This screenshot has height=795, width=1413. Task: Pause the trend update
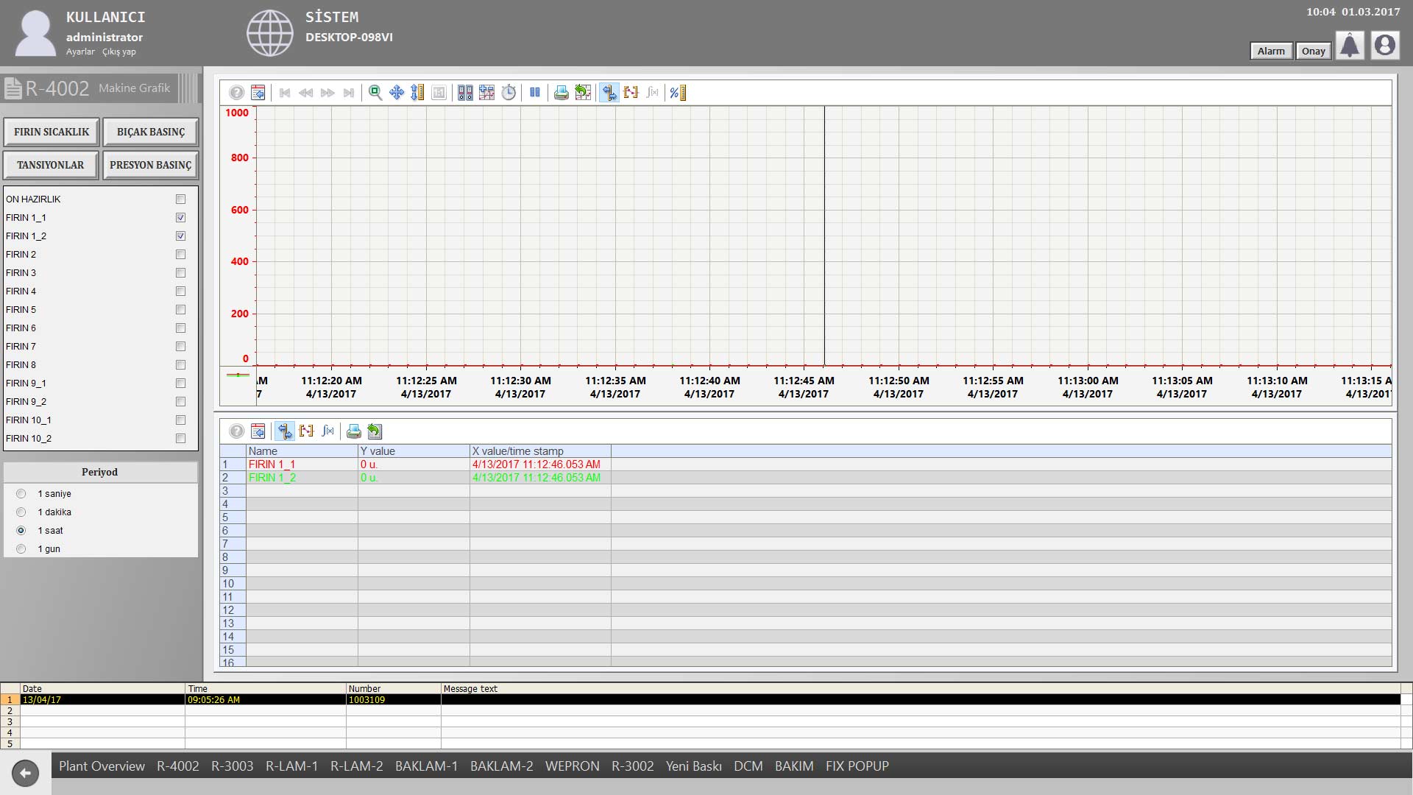(x=535, y=93)
